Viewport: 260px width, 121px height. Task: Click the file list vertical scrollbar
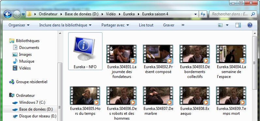tap(255, 63)
